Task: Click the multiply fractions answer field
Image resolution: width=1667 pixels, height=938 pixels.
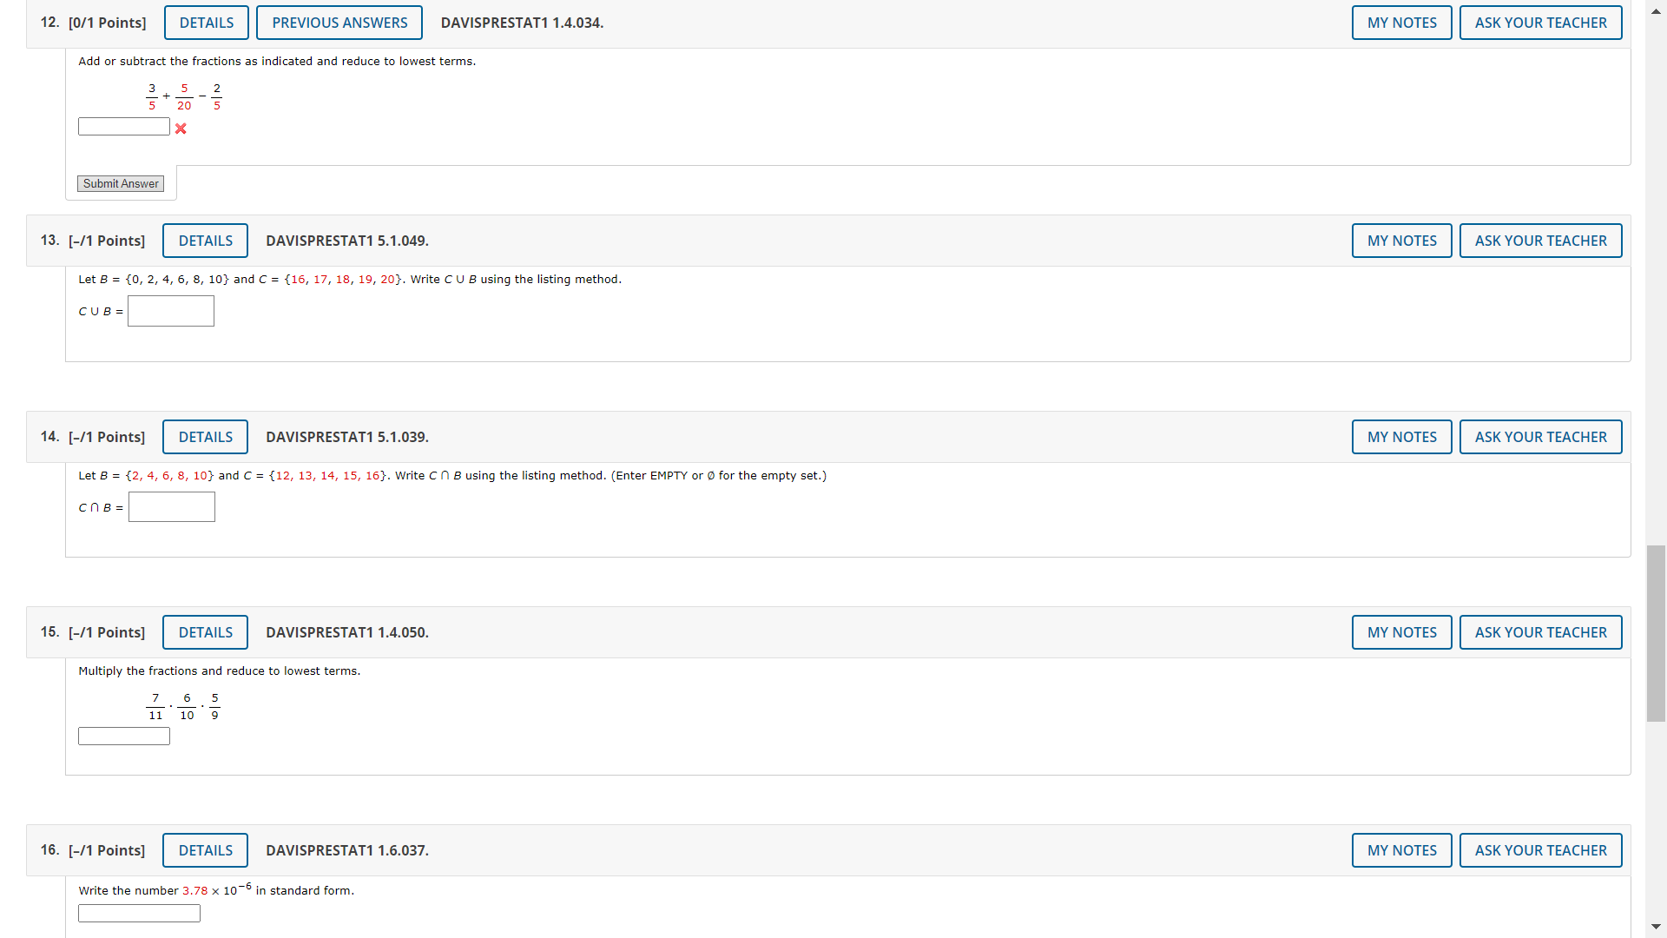Action: [124, 737]
